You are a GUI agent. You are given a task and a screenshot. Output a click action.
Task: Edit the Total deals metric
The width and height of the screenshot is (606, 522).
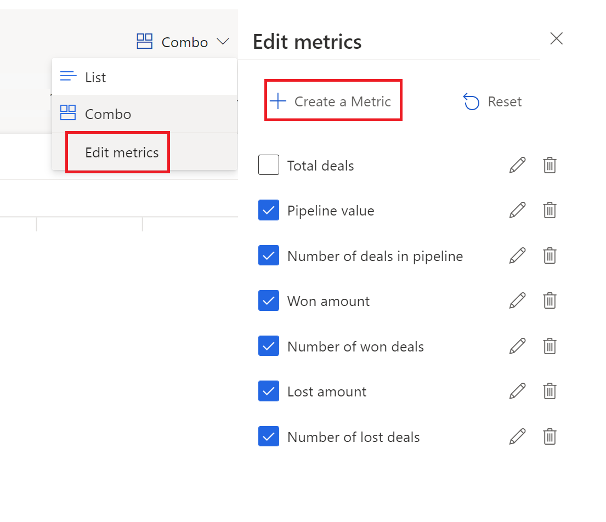point(517,165)
